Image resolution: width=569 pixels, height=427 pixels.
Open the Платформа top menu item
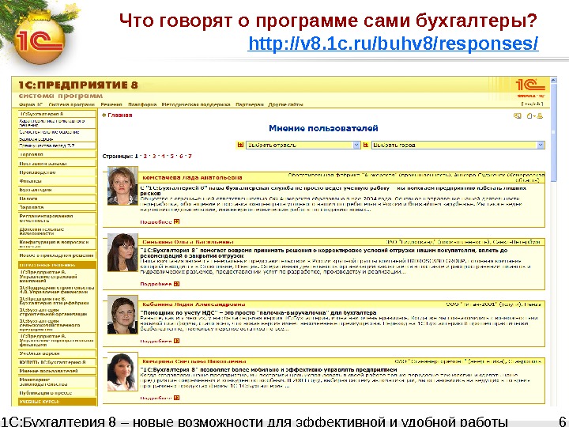[142, 104]
